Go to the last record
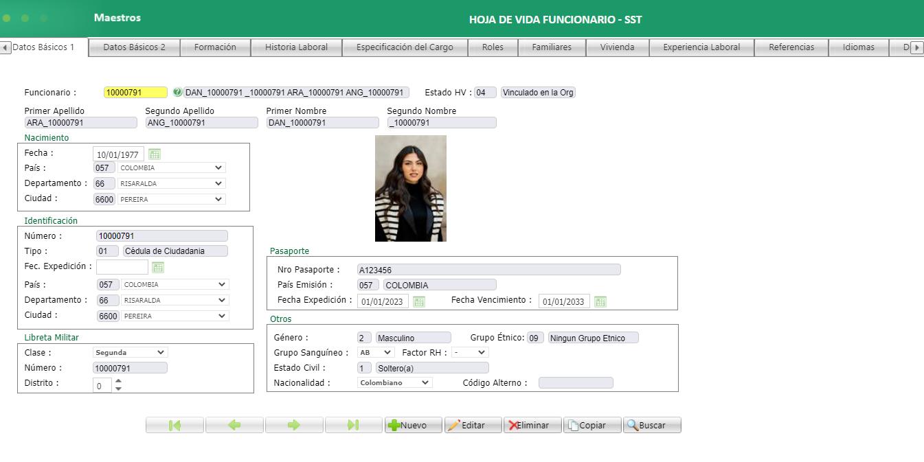The height and width of the screenshot is (462, 924). point(354,425)
